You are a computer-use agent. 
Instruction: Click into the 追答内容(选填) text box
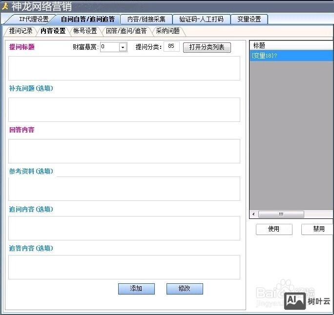point(124,267)
